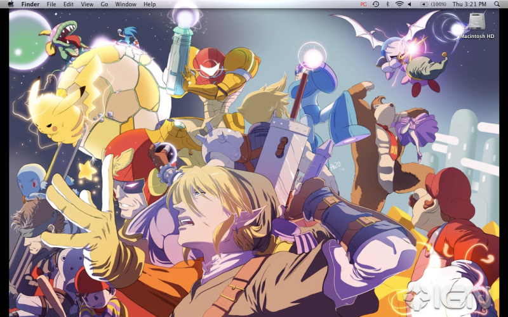This screenshot has height=317, width=508.
Task: Click the Thu 3:21 PM clock
Action: 469,4
